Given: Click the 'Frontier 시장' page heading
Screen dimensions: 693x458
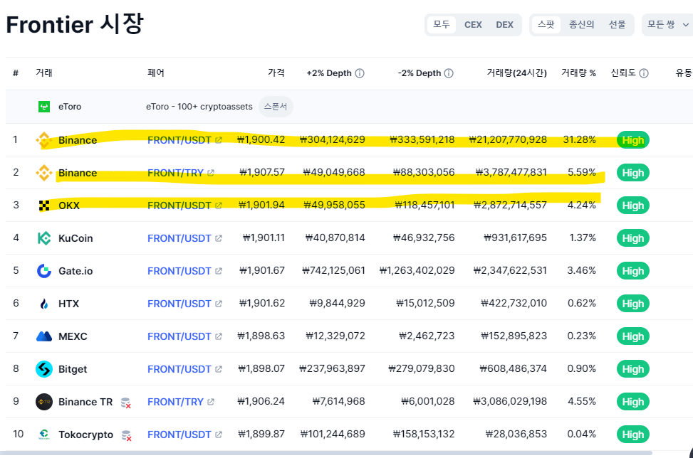Looking at the screenshot, I should click(75, 24).
